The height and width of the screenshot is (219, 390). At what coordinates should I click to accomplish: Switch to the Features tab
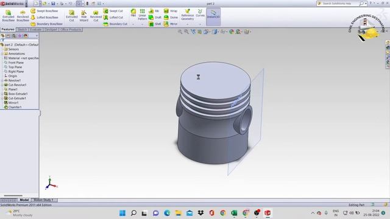pos(8,30)
